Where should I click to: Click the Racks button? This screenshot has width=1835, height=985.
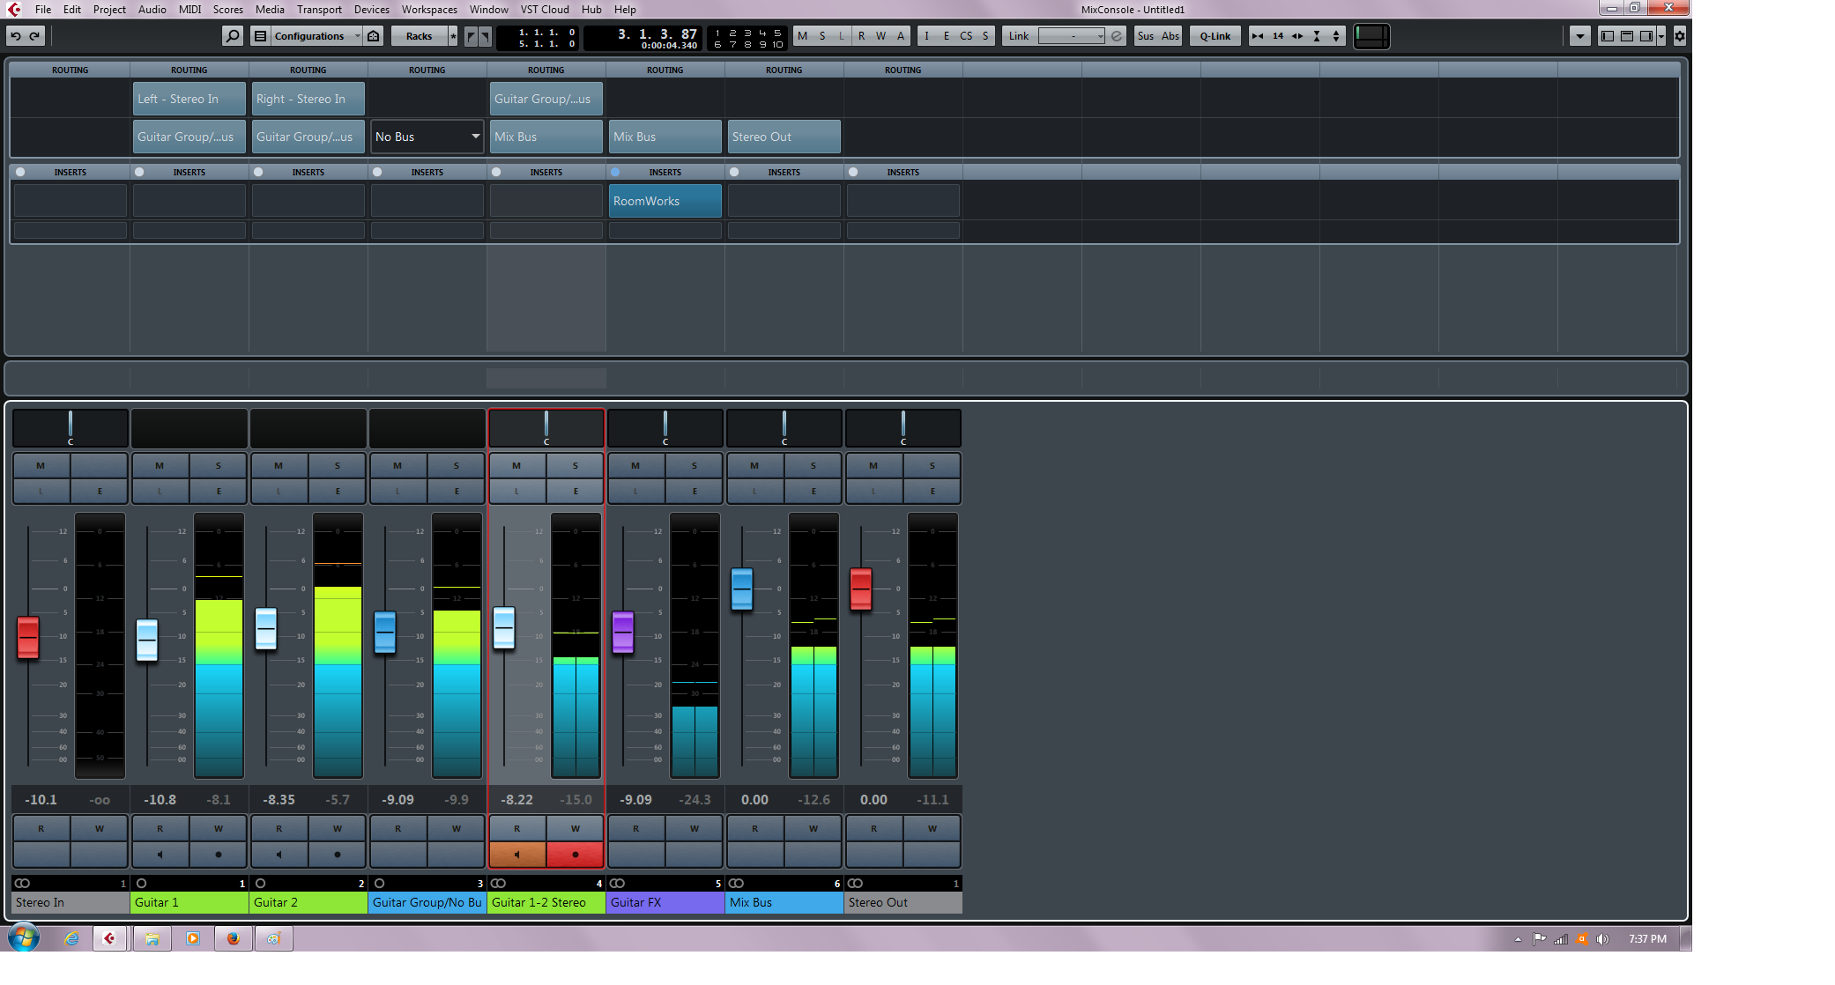[x=420, y=36]
